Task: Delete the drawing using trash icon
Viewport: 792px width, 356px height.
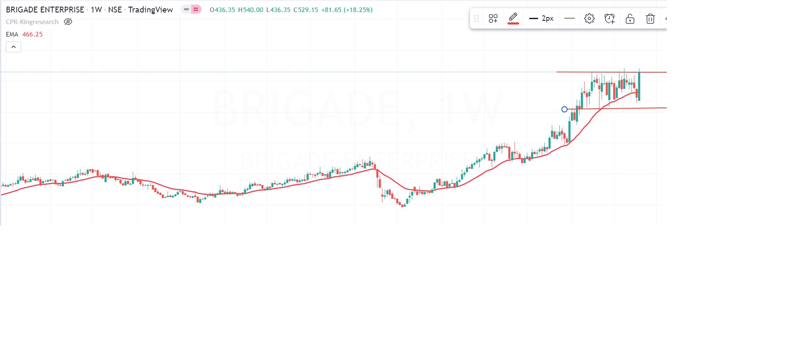Action: 650,19
